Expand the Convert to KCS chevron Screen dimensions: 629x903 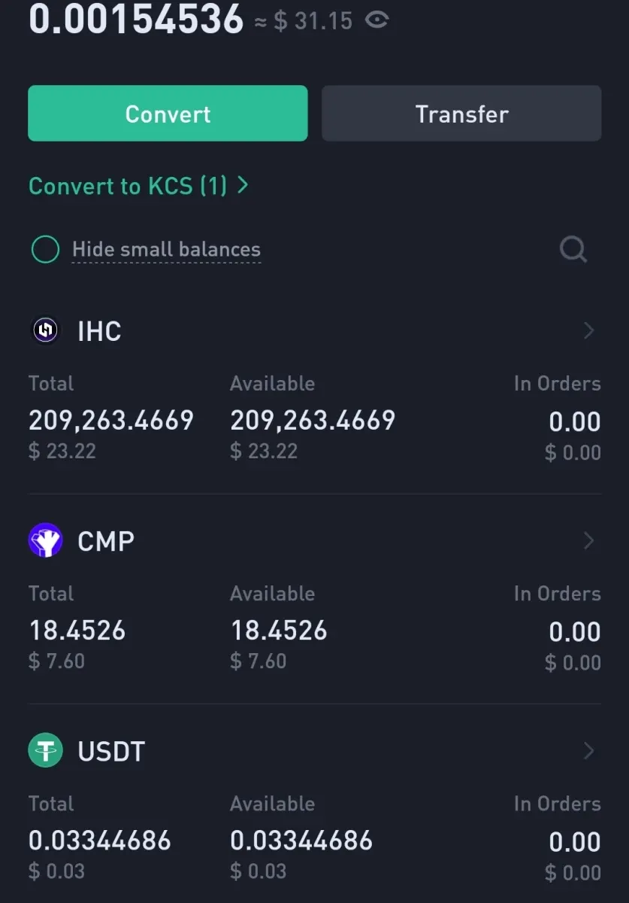tap(242, 185)
